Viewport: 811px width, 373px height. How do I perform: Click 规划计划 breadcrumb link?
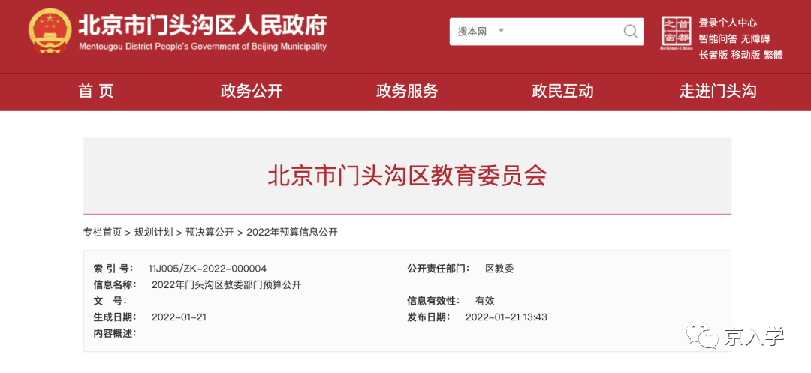154,232
